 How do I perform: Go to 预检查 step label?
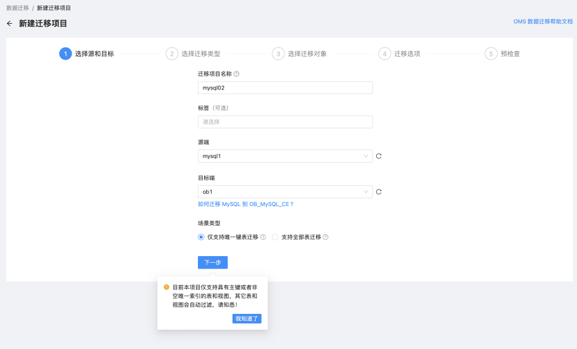click(510, 54)
